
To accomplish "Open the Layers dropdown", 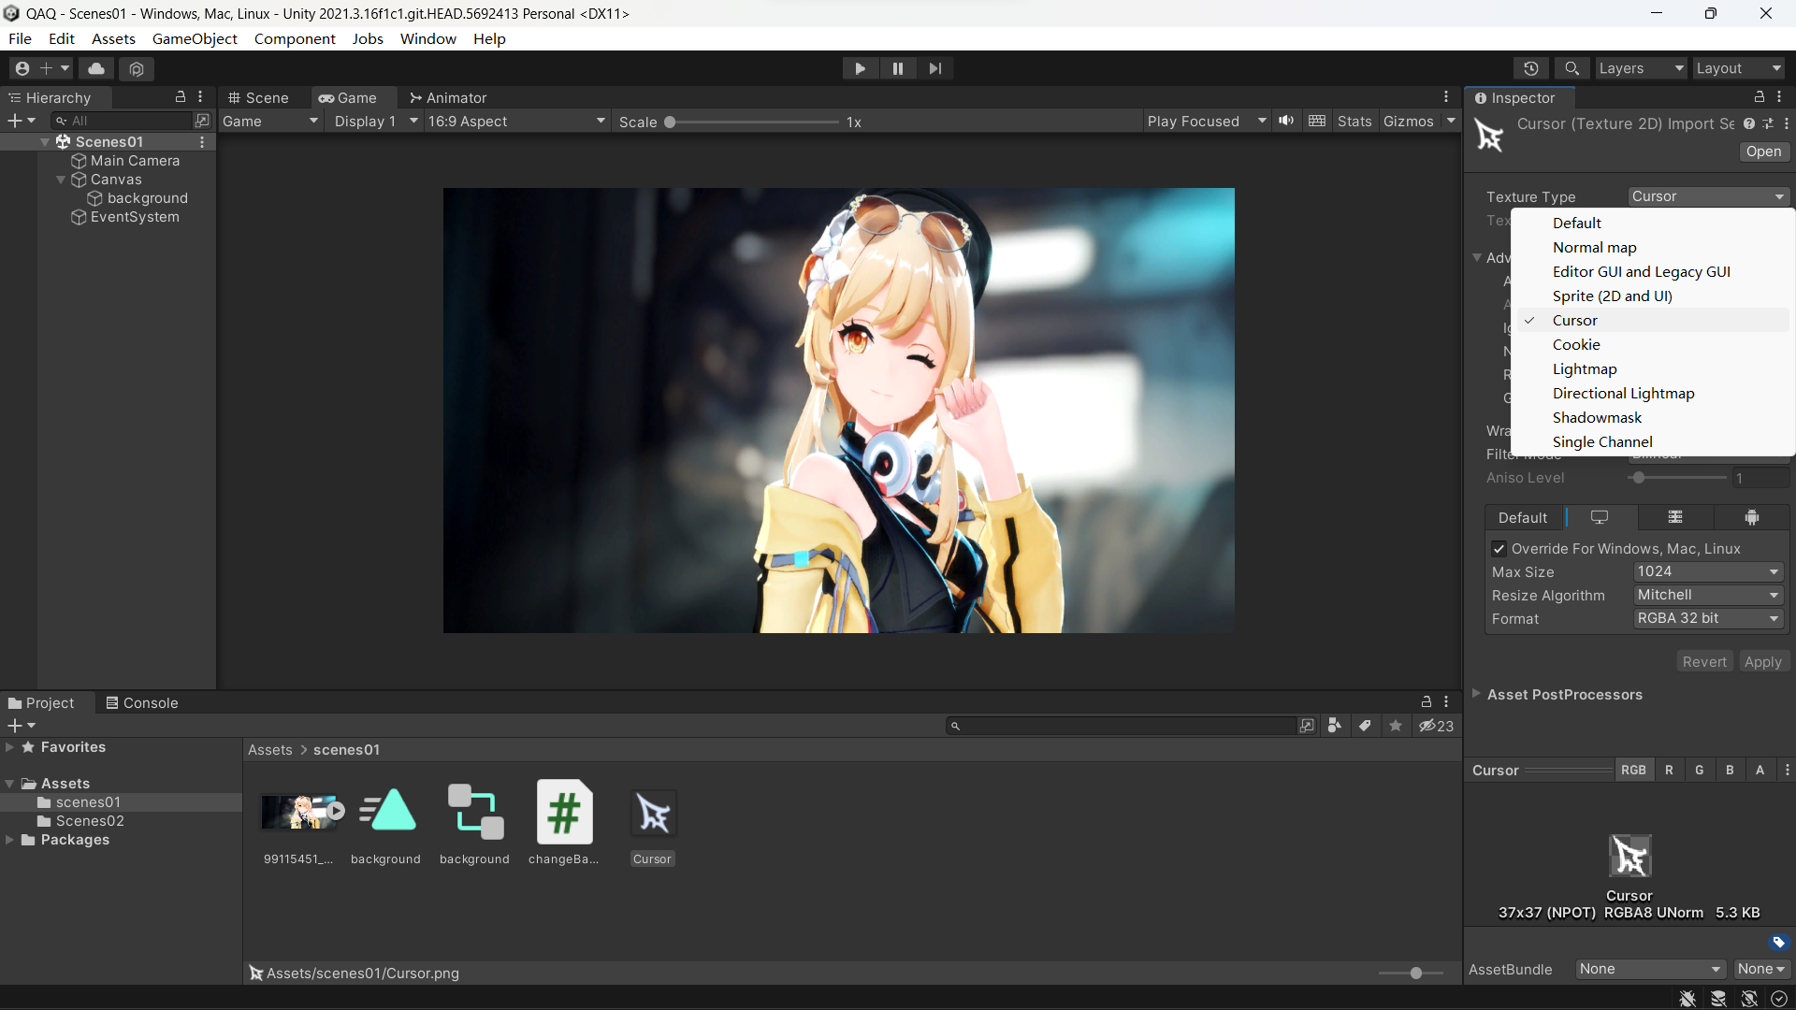I will tap(1641, 68).
